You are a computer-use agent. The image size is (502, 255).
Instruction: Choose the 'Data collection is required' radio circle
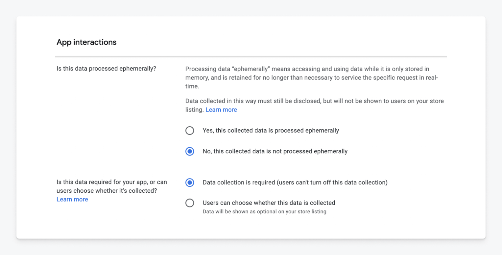pyautogui.click(x=190, y=182)
